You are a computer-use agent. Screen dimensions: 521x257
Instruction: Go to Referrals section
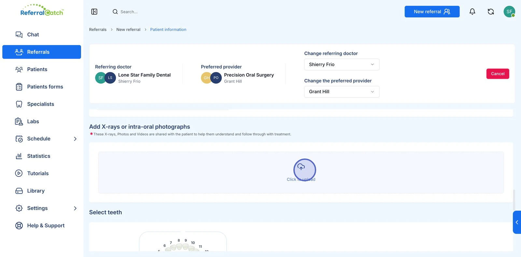coord(42,52)
